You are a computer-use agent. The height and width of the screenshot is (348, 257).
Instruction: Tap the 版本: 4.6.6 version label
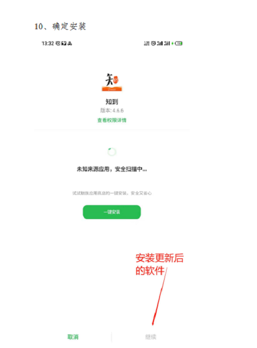[x=112, y=110]
